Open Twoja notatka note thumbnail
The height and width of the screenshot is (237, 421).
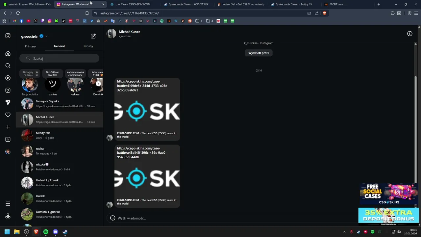click(x=30, y=85)
